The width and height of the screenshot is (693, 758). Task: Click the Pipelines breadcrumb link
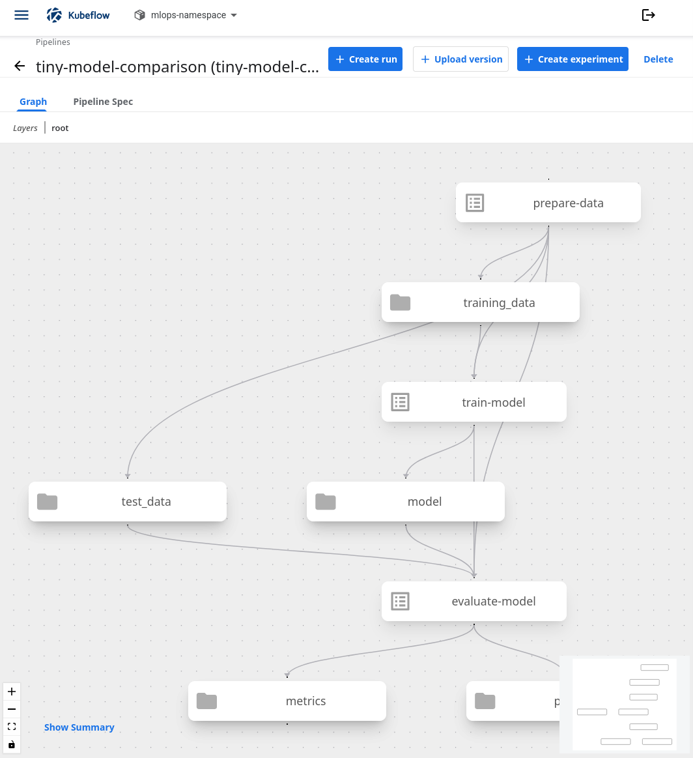click(x=53, y=42)
